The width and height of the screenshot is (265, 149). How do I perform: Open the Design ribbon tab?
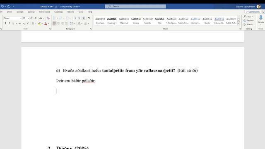pos(20,12)
